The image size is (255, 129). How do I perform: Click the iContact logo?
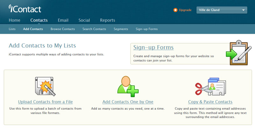25,9
